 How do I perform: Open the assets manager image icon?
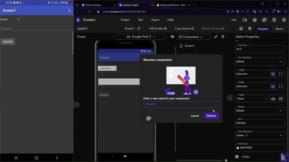pyautogui.click(x=241, y=28)
